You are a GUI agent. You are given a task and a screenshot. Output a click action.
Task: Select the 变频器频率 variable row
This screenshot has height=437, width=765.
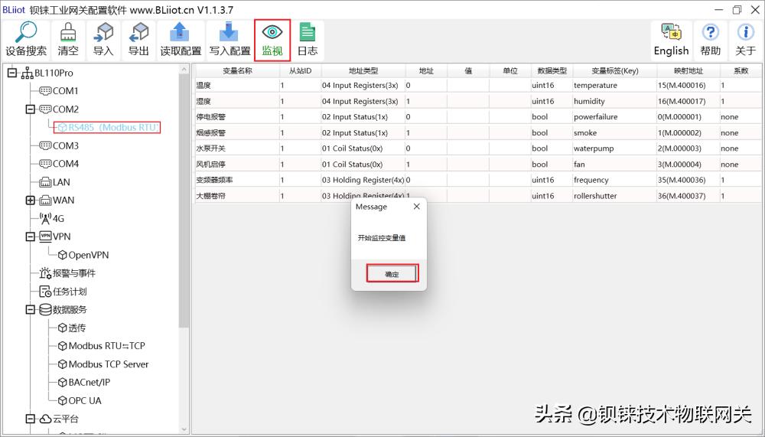(x=478, y=180)
